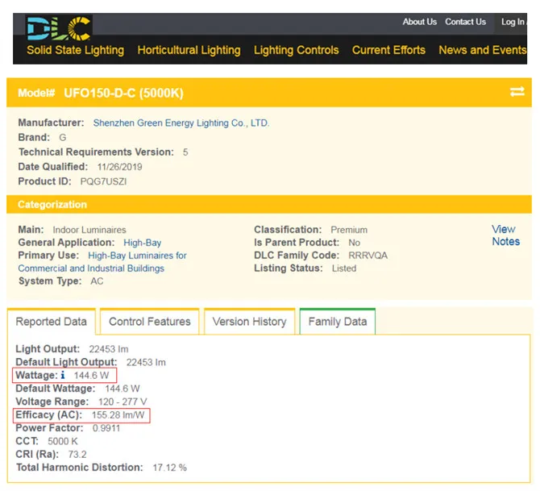Click the DLC logo
Viewport: 540px width, 491px height.
click(x=59, y=28)
